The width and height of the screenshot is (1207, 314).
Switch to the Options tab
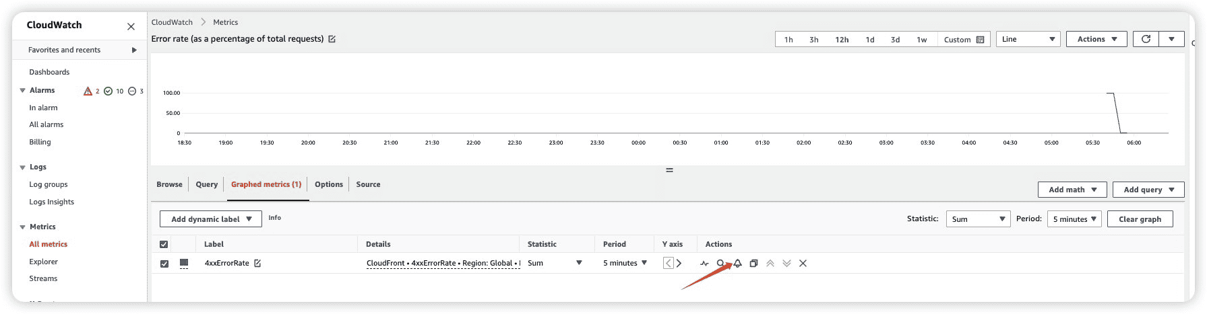[x=329, y=184]
